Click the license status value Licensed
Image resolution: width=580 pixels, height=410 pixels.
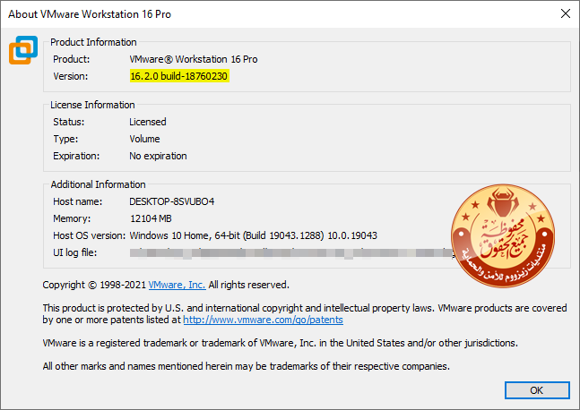148,122
